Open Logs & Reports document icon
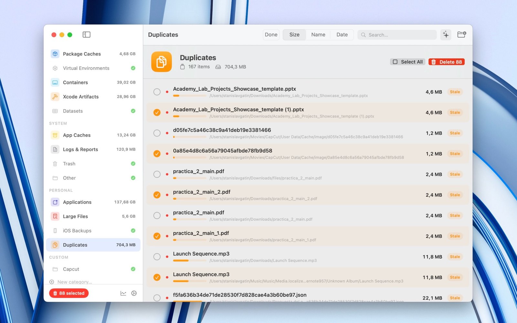The image size is (517, 323). pos(55,149)
